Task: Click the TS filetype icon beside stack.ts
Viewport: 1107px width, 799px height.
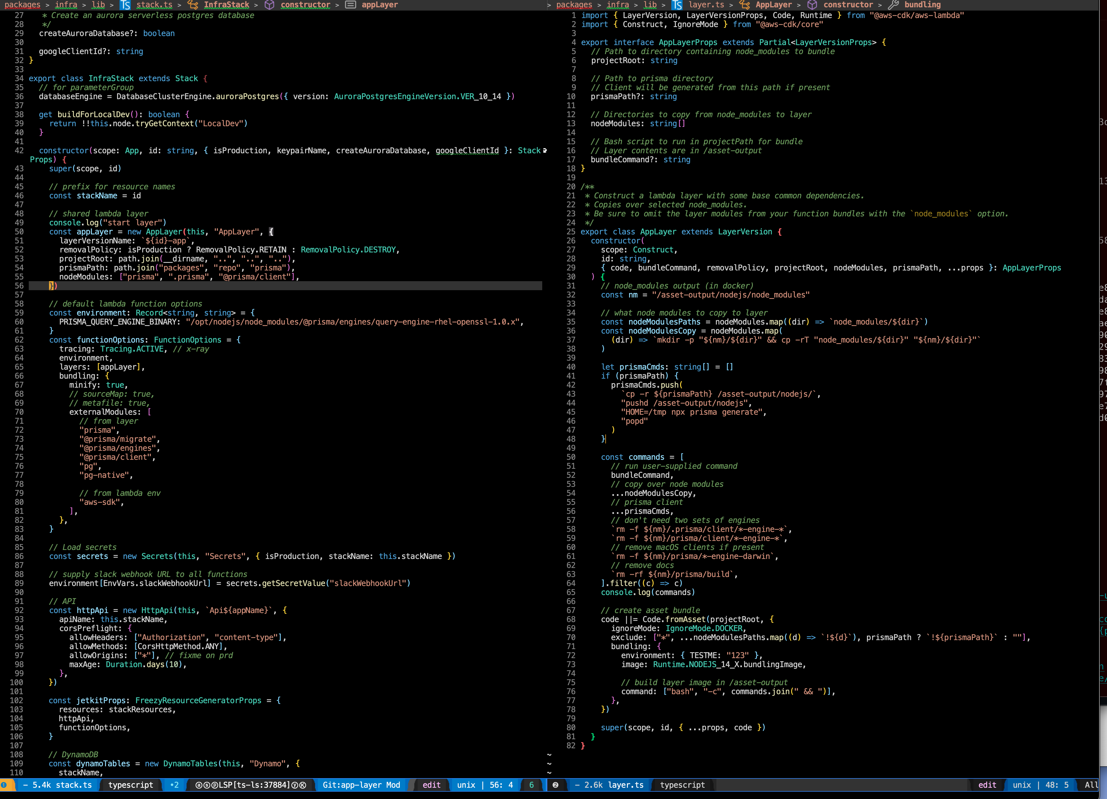Action: (125, 5)
